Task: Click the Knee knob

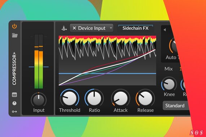Action: [169, 85]
